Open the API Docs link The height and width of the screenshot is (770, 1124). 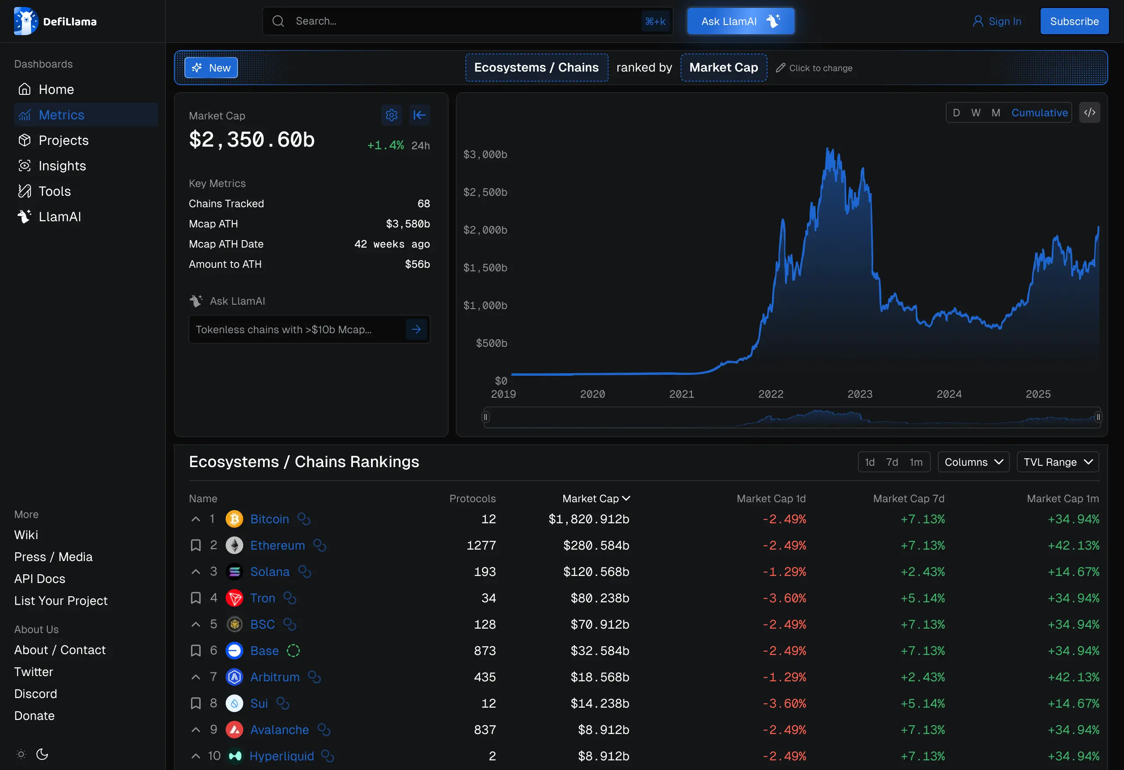pyautogui.click(x=40, y=579)
